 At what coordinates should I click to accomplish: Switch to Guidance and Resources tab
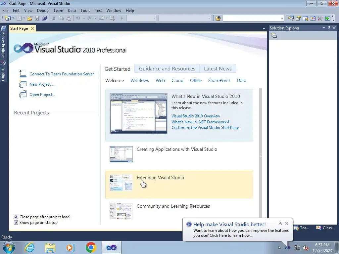coord(167,69)
